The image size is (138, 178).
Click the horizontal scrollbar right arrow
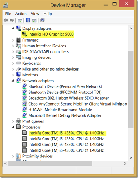pyautogui.click(x=125, y=163)
